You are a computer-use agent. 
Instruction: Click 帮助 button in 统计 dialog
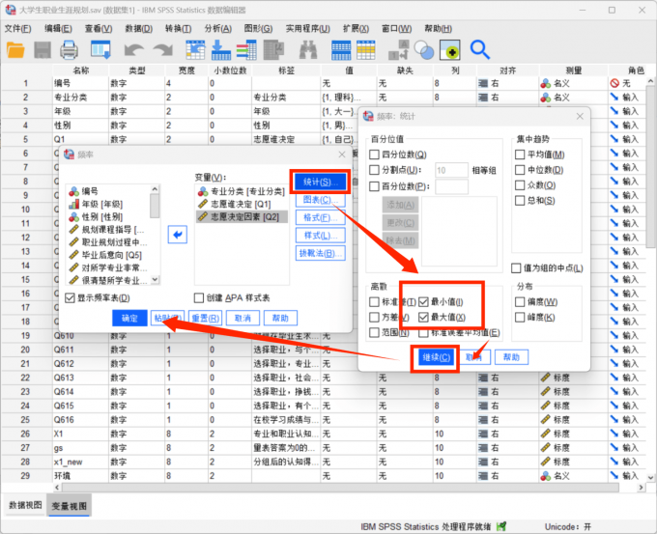pyautogui.click(x=511, y=357)
